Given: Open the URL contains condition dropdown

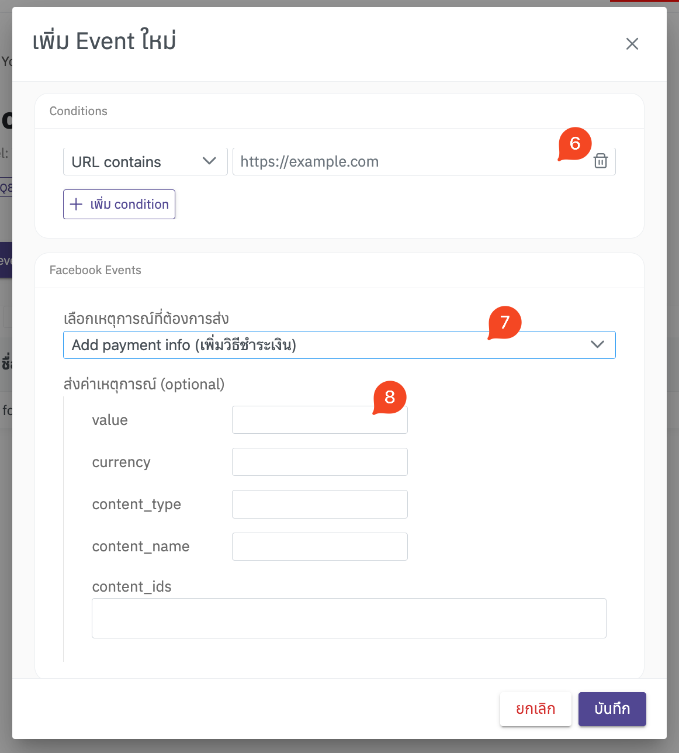Looking at the screenshot, I should 209,161.
